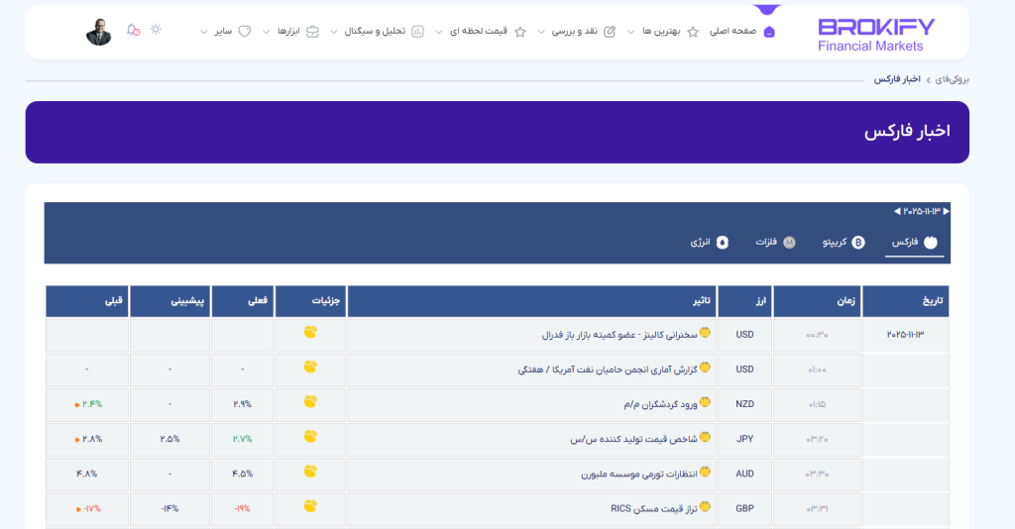Click the 00:30 time cell of the first row
Image resolution: width=1015 pixels, height=529 pixels.
pyautogui.click(x=817, y=335)
